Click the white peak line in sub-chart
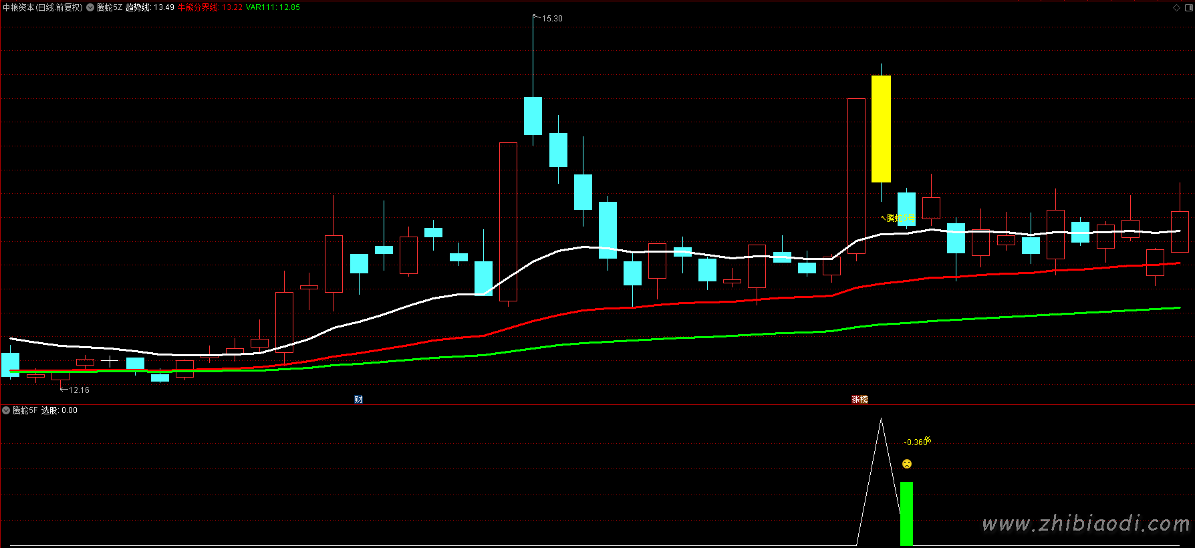1195x548 pixels. (x=881, y=421)
